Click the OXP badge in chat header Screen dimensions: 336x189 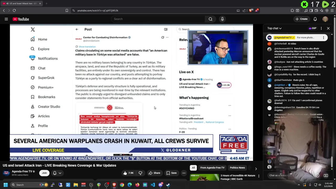click(x=312, y=28)
